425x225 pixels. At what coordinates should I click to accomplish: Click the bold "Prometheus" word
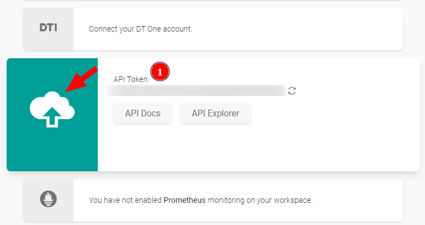click(x=184, y=200)
